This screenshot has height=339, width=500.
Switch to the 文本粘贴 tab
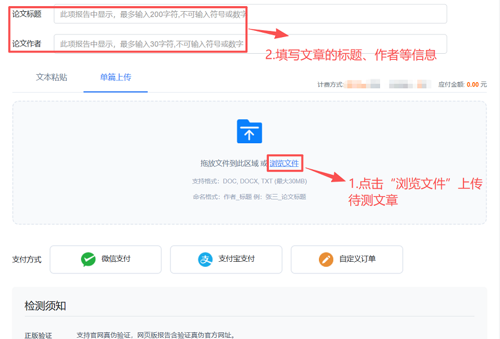(x=51, y=78)
